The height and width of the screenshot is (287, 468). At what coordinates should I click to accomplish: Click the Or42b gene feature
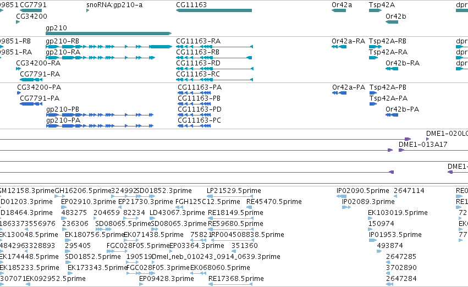tap(392, 22)
